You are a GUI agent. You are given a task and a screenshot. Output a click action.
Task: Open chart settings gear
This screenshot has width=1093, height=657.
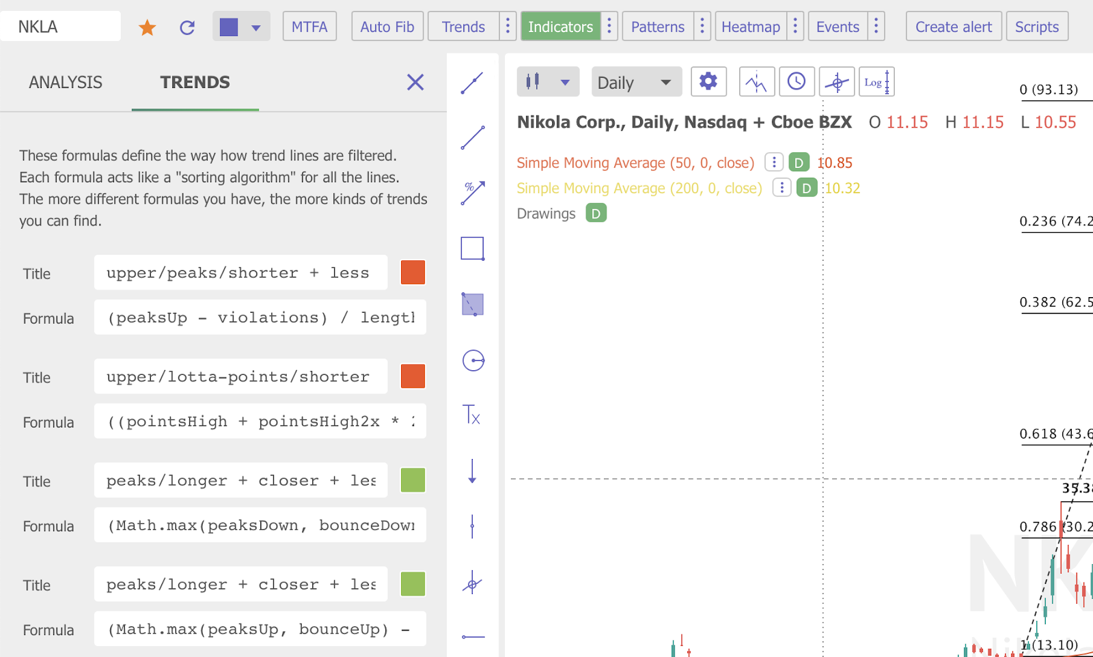(708, 82)
